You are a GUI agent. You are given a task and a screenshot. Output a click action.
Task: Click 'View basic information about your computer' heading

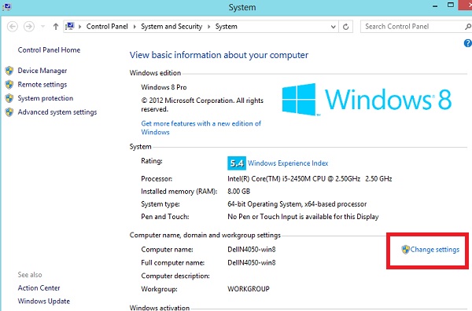pos(219,55)
